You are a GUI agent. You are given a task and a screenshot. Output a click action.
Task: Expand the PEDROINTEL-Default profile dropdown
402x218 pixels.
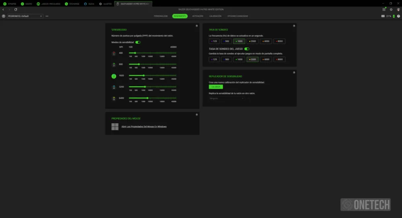click(x=25, y=16)
